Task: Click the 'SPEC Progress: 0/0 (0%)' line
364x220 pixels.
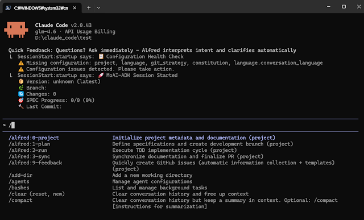Action: 60,100
